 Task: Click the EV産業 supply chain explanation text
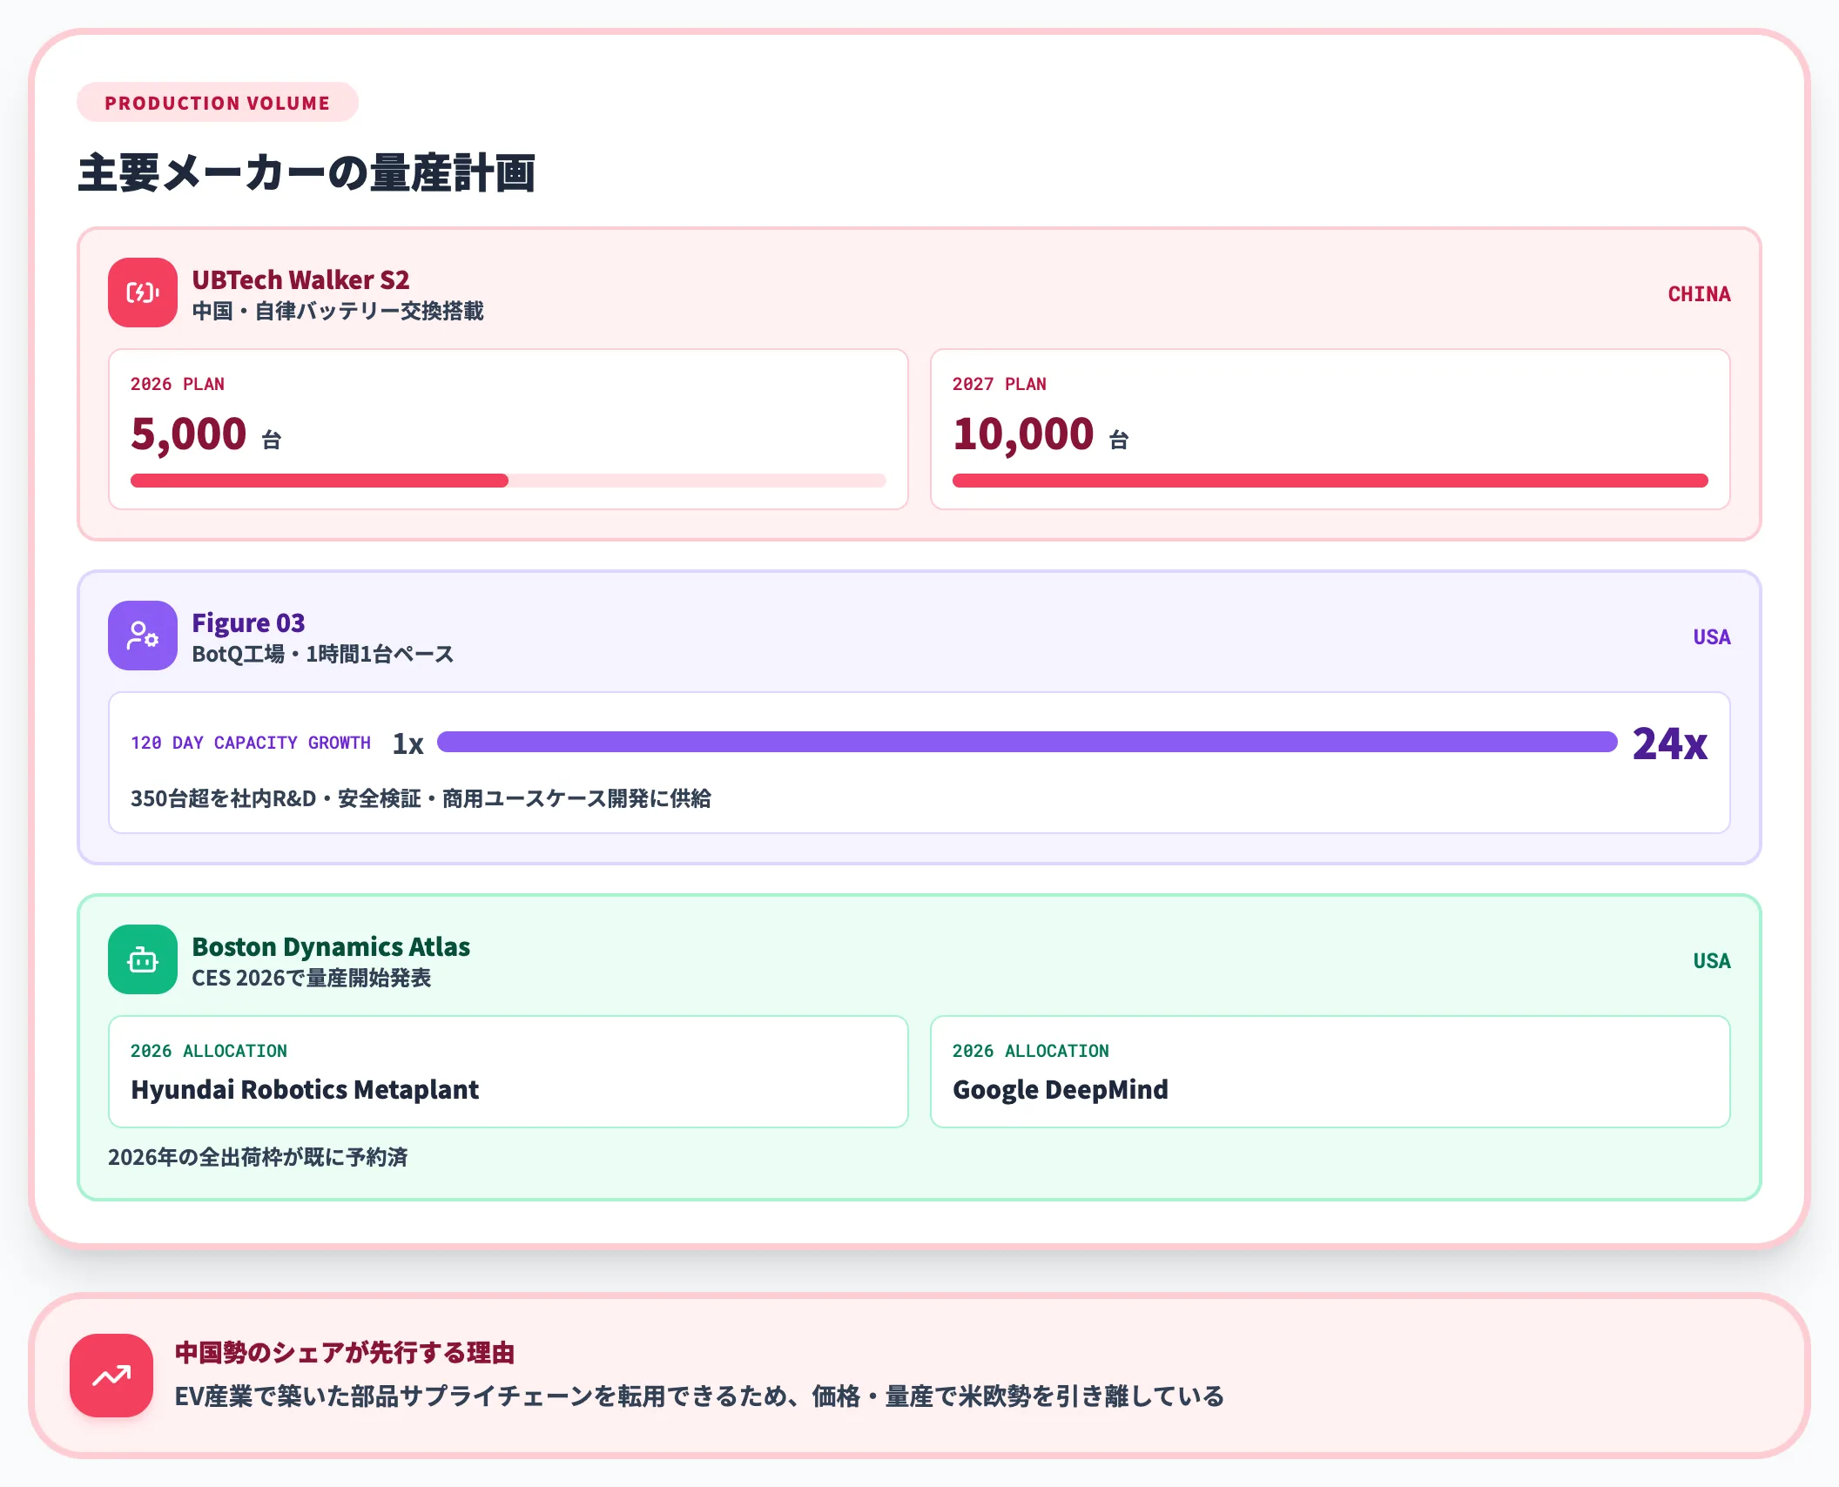pyautogui.click(x=699, y=1396)
